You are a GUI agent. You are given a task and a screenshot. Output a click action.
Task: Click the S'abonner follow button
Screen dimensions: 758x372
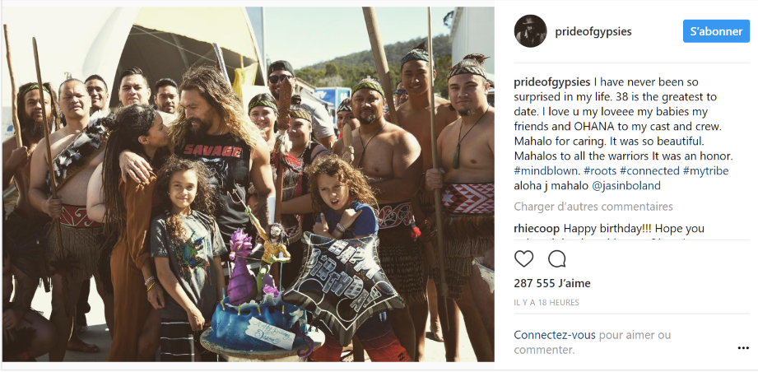[716, 31]
